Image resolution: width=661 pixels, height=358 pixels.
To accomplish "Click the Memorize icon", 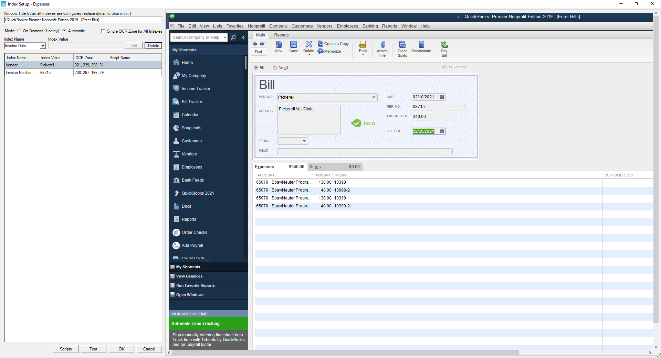I will (x=320, y=51).
